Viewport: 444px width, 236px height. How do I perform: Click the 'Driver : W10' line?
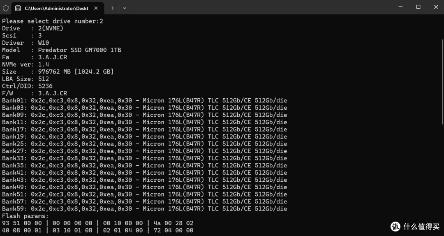(x=25, y=43)
